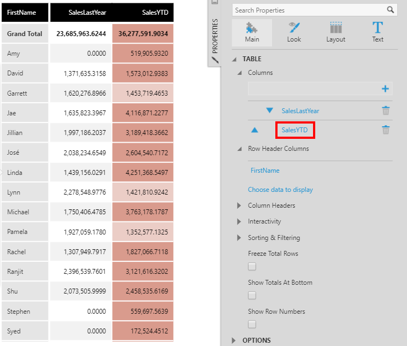Click Ranjit's SalesLastYear value 2,396,539.7601
Viewport: 407px width, 346px height.
point(81,271)
